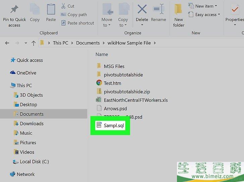Click the Paste clipboard icon

(51, 9)
